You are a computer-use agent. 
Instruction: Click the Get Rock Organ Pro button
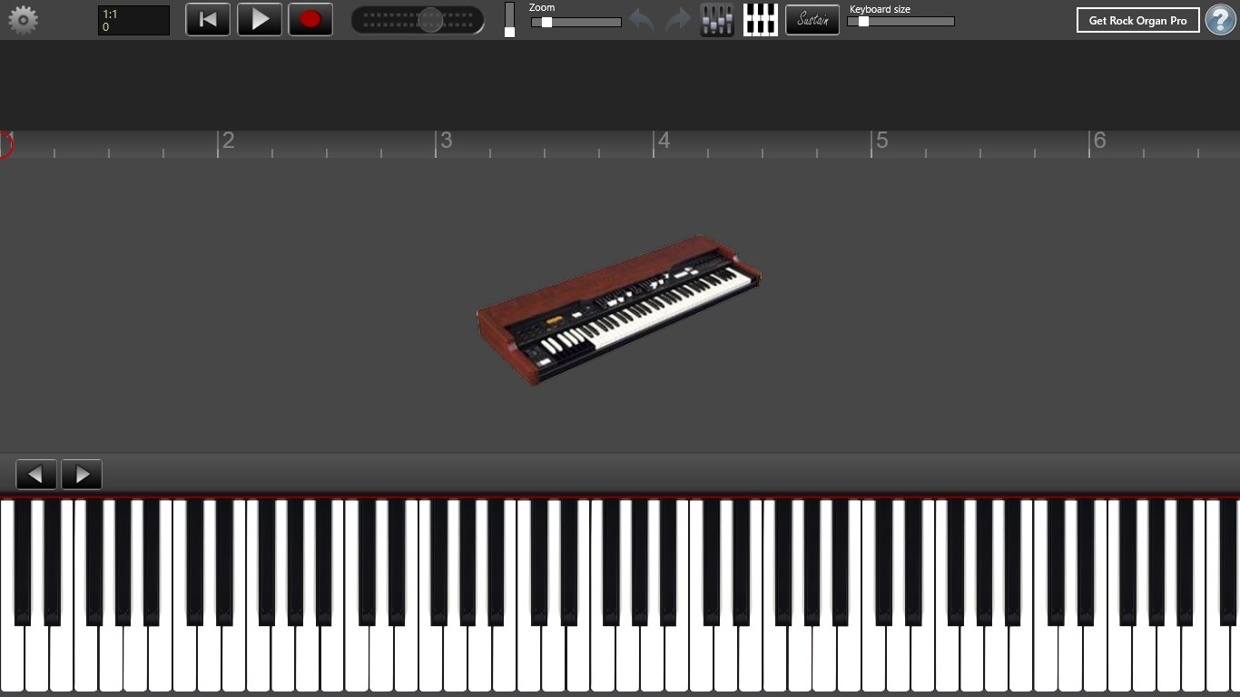point(1137,20)
